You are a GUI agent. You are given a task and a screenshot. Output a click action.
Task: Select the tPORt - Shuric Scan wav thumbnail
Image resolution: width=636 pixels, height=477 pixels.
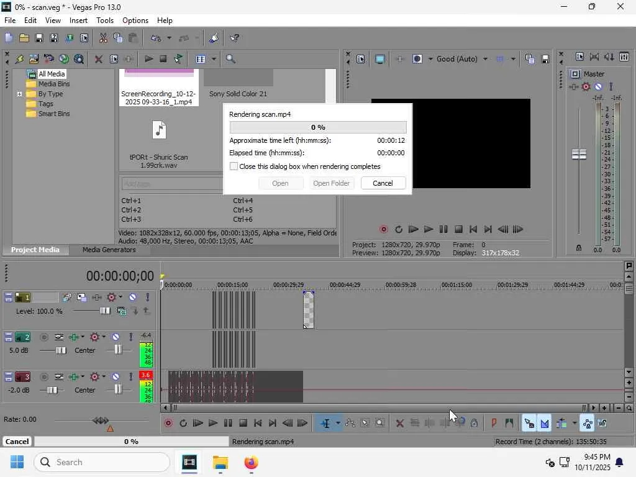159,130
